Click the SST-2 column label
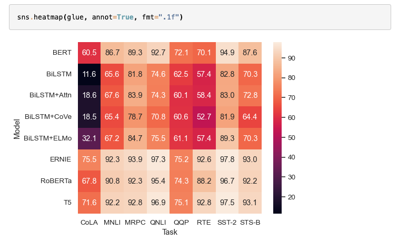Viewport: 398px width, 241px height. [x=227, y=222]
